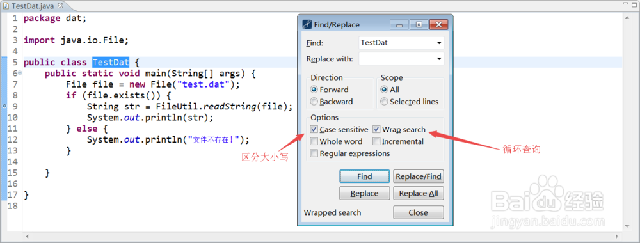Click the highlighted TestDat class name in code
The height and width of the screenshot is (243, 640).
pyautogui.click(x=111, y=63)
